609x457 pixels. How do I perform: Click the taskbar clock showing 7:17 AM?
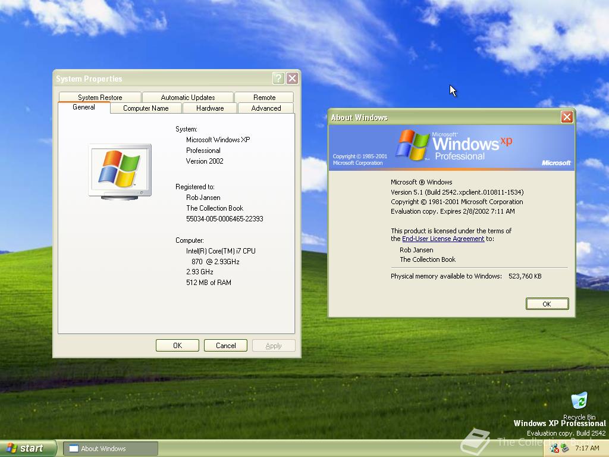click(x=587, y=448)
